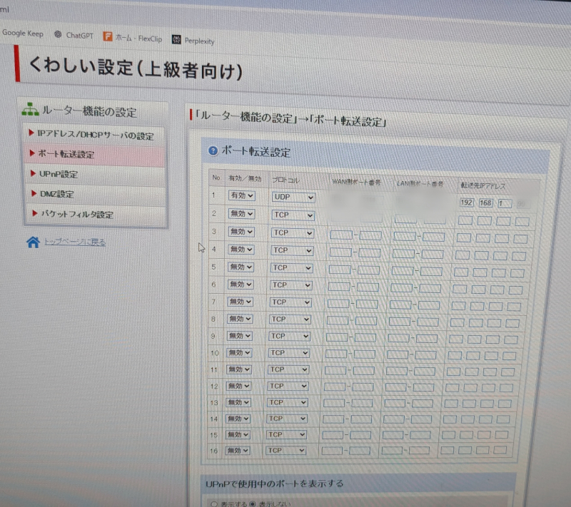Select the 表示しない radio button

pyautogui.click(x=253, y=503)
